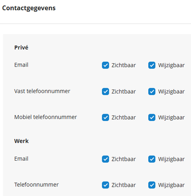
Task: Toggle Zichtbaar checkbox for Werk Telefoonnummer
Action: (x=105, y=185)
